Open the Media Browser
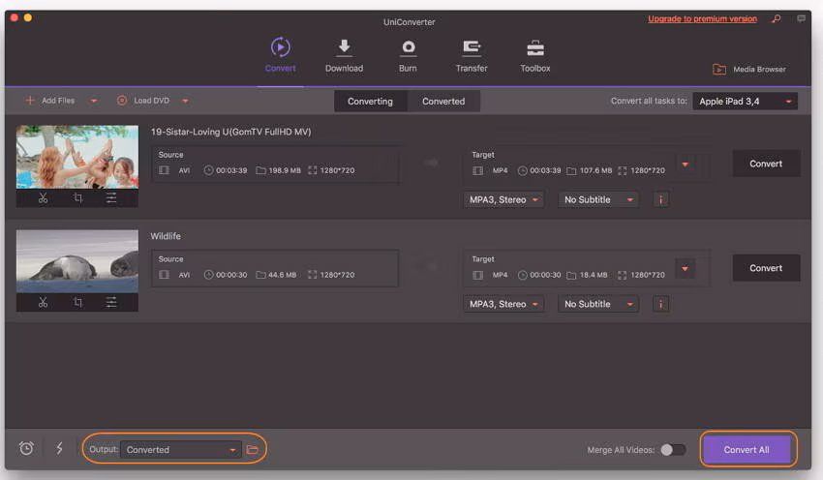 pyautogui.click(x=749, y=70)
